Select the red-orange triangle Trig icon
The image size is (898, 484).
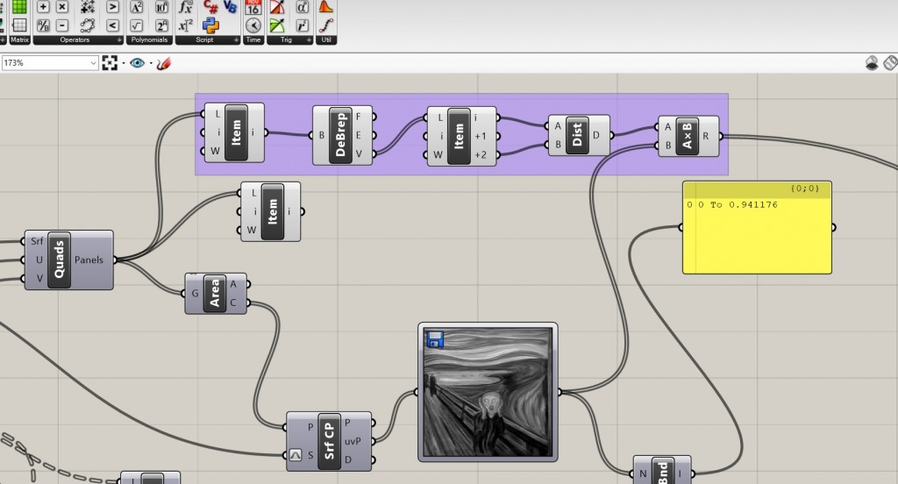point(277,6)
